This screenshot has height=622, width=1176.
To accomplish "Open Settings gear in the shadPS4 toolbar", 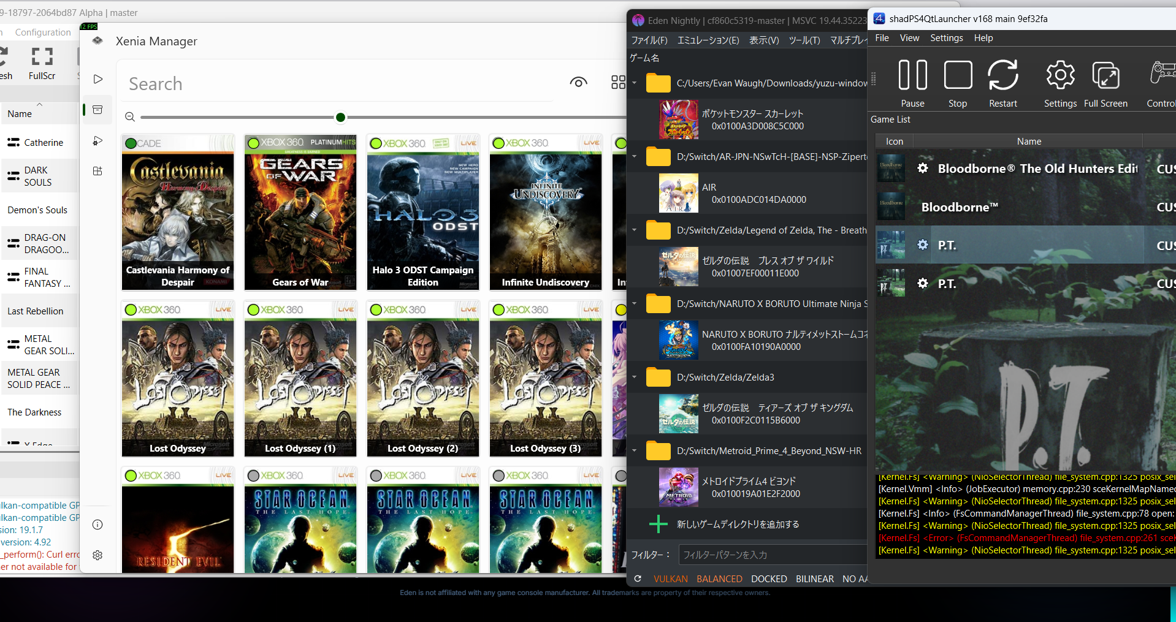I will [x=1060, y=83].
